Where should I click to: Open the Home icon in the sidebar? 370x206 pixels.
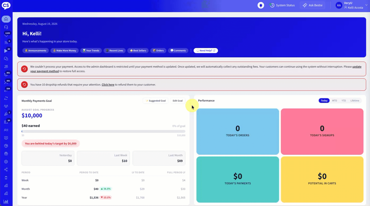coord(6,19)
